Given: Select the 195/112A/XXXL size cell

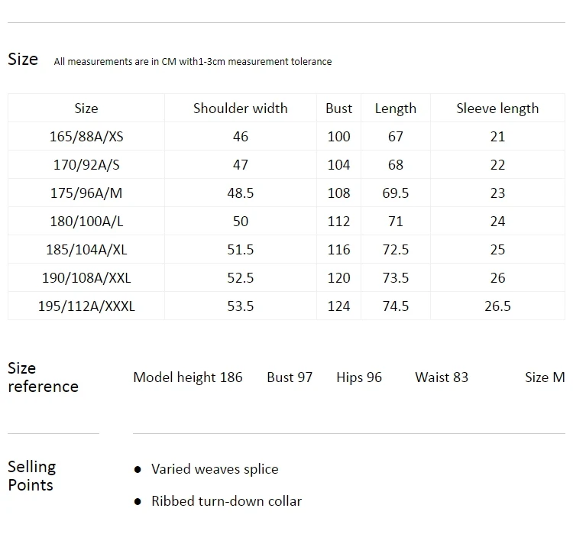Looking at the screenshot, I should pyautogui.click(x=86, y=306).
